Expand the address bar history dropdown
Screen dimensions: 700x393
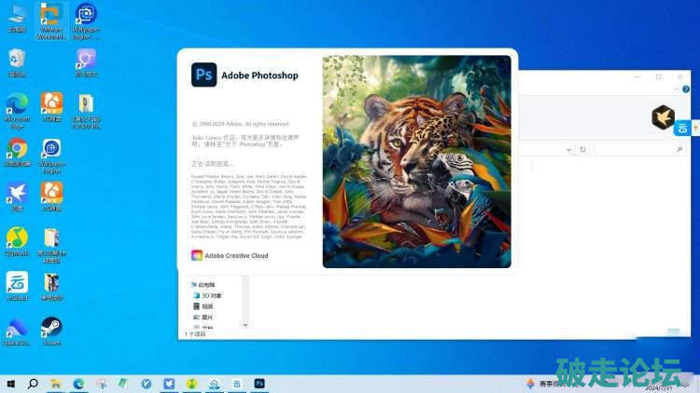(x=568, y=149)
